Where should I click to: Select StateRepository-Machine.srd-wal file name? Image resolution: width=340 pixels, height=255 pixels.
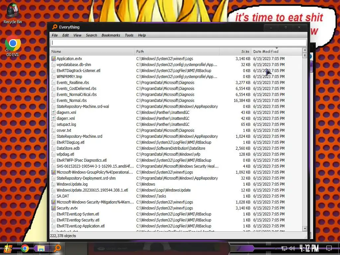[x=83, y=107]
